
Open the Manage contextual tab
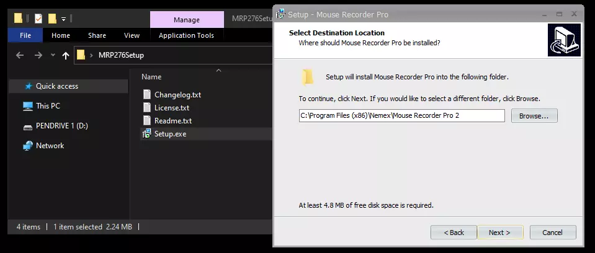pos(187,20)
